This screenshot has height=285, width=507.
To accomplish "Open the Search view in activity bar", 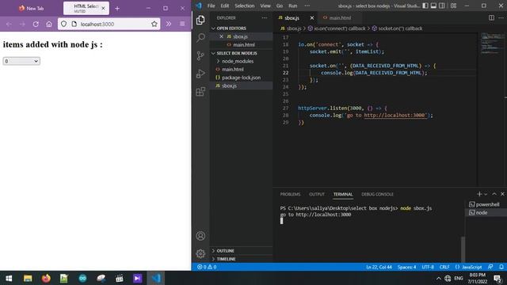I will (x=200, y=38).
